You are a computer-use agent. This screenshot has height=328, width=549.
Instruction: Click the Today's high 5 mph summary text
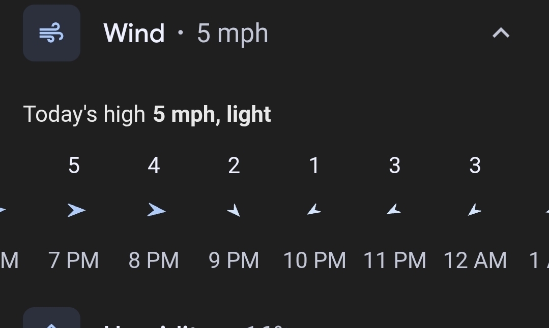click(147, 114)
